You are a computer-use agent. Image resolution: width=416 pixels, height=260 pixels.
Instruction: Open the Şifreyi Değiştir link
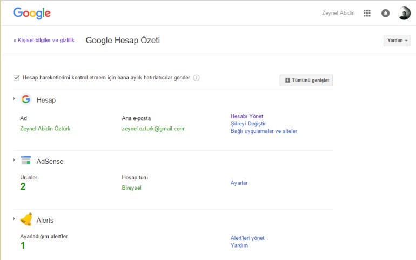click(x=248, y=123)
